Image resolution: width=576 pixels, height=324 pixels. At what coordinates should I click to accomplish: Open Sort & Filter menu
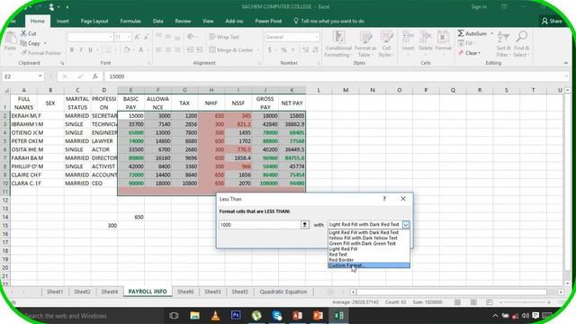503,44
